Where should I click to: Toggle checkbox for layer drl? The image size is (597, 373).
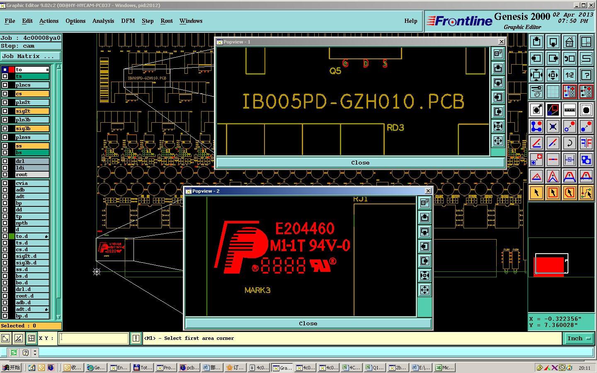(x=5, y=161)
